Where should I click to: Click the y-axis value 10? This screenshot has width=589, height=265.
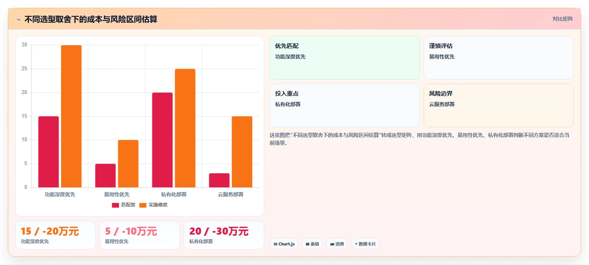point(24,140)
